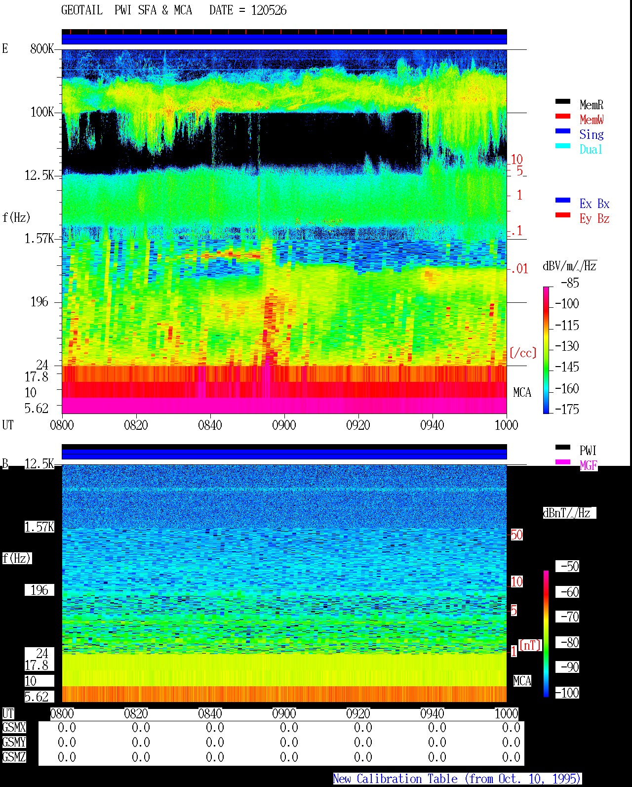The image size is (632, 787).
Task: Click the 'GSMZ' row label
Action: point(14,757)
